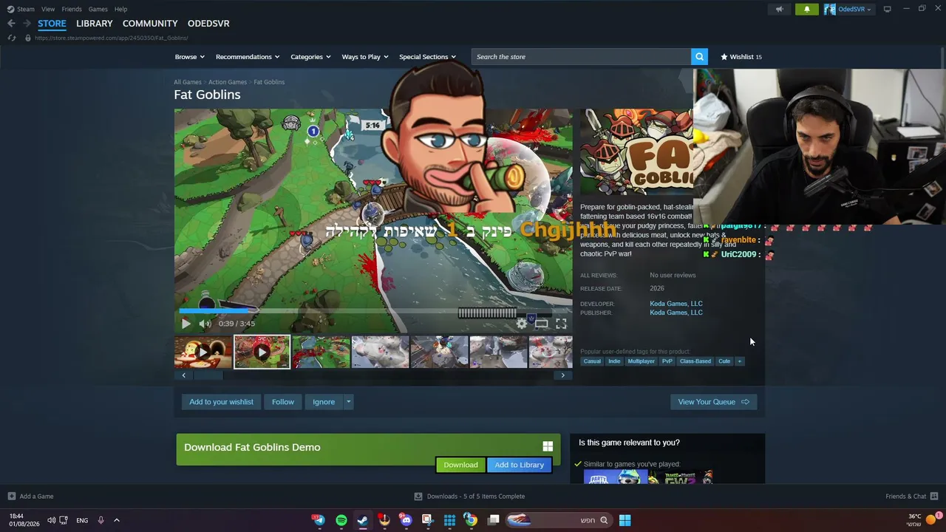This screenshot has width=946, height=532.
Task: Click the Ignore button
Action: (324, 402)
